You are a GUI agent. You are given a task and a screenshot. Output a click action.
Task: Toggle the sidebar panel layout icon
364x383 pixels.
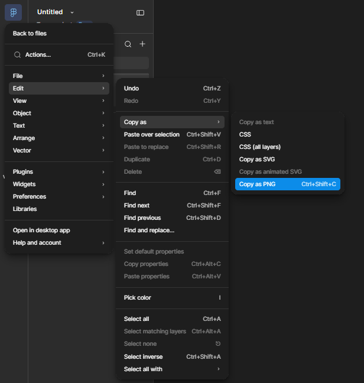(x=140, y=12)
